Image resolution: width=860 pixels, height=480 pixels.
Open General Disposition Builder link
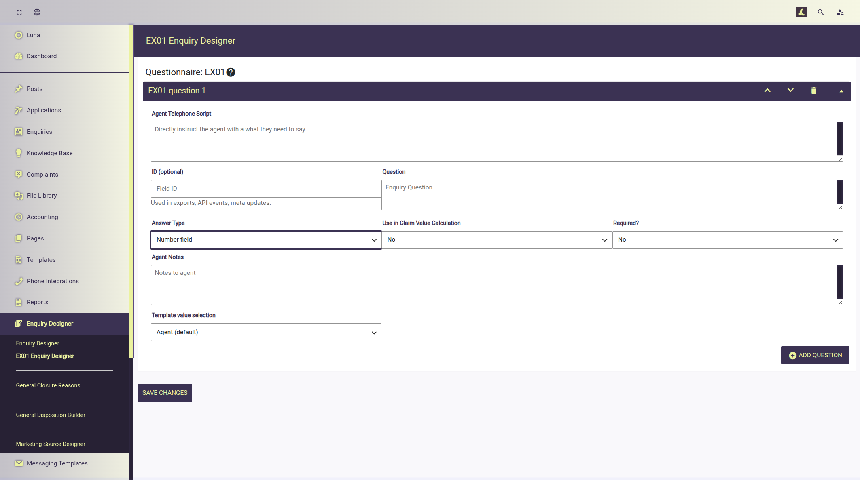51,415
